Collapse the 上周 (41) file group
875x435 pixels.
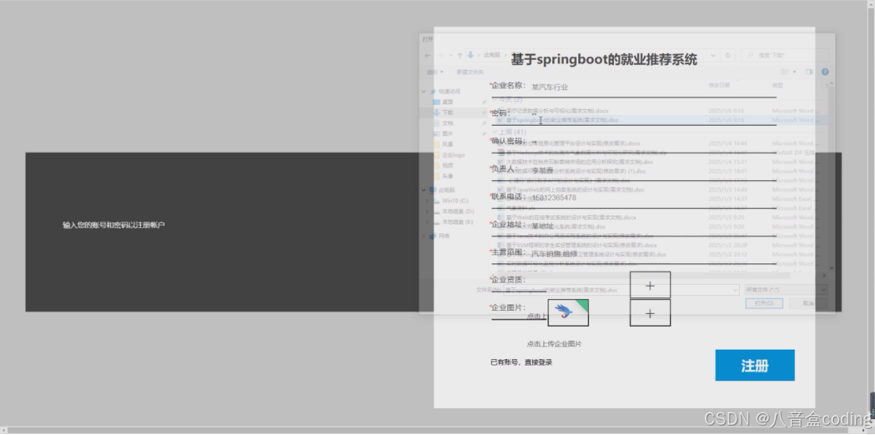tap(494, 132)
